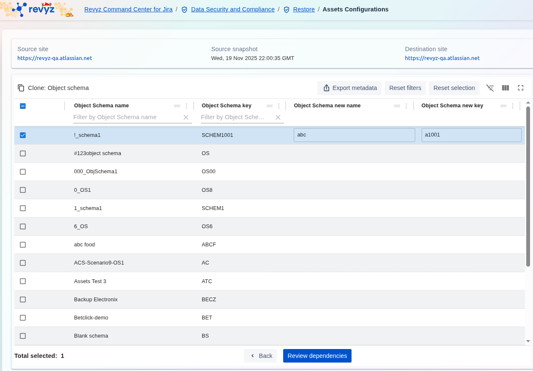The image size is (533, 371).
Task: Open Object Schema new key column menu
Action: point(512,106)
